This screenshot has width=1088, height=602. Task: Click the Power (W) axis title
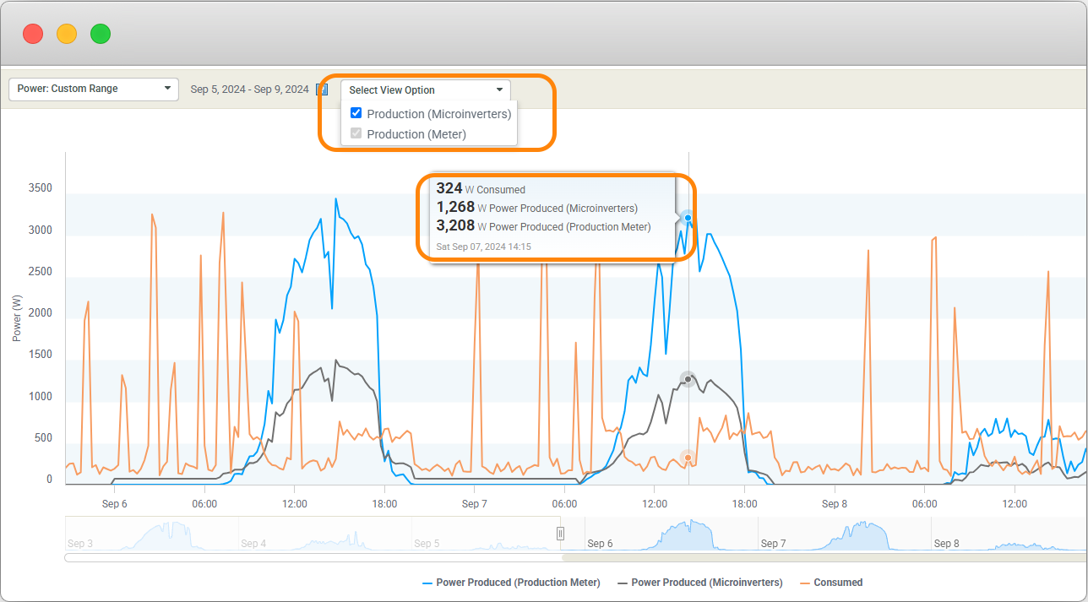[x=17, y=317]
